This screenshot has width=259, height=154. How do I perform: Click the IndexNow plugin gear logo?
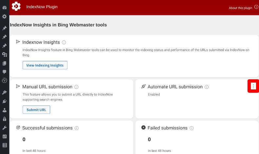click(16, 7)
